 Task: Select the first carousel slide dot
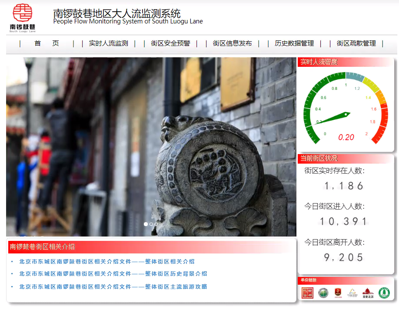[x=146, y=224]
